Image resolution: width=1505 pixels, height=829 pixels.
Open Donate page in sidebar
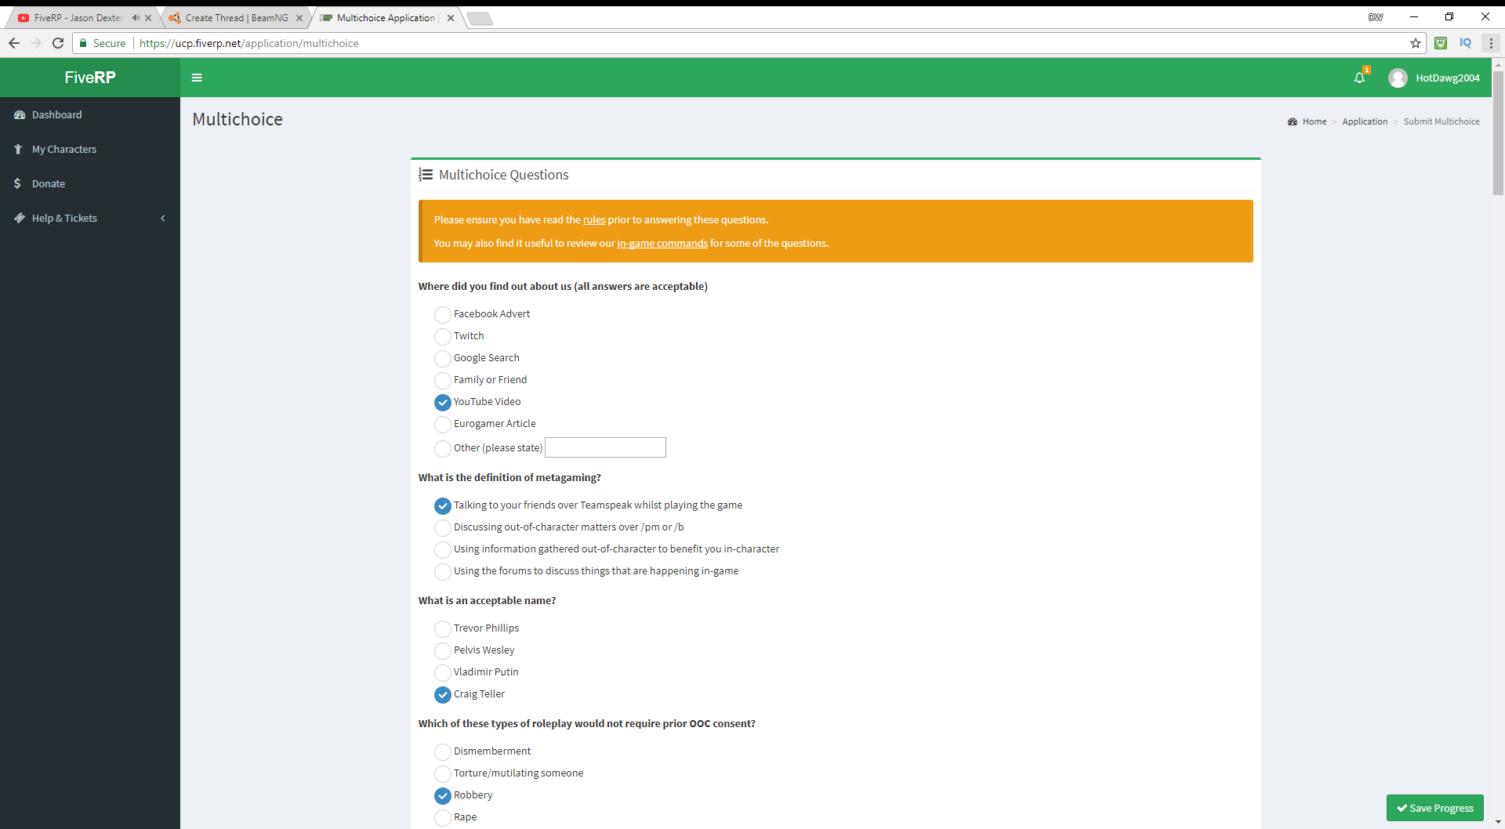[90, 184]
